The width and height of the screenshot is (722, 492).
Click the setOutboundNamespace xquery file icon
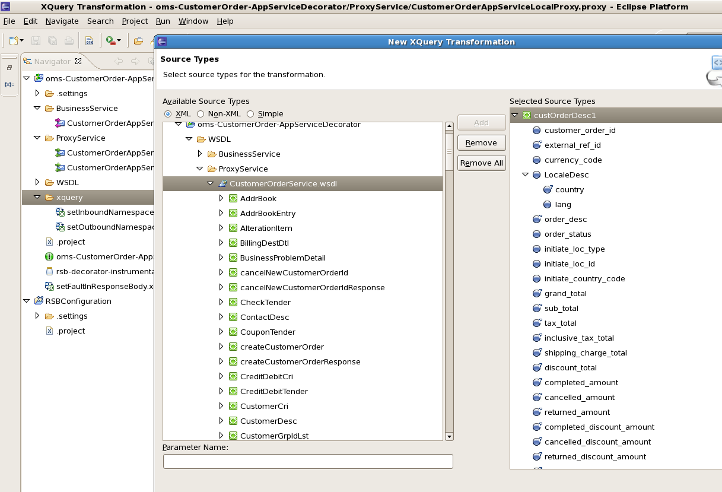[x=60, y=227]
